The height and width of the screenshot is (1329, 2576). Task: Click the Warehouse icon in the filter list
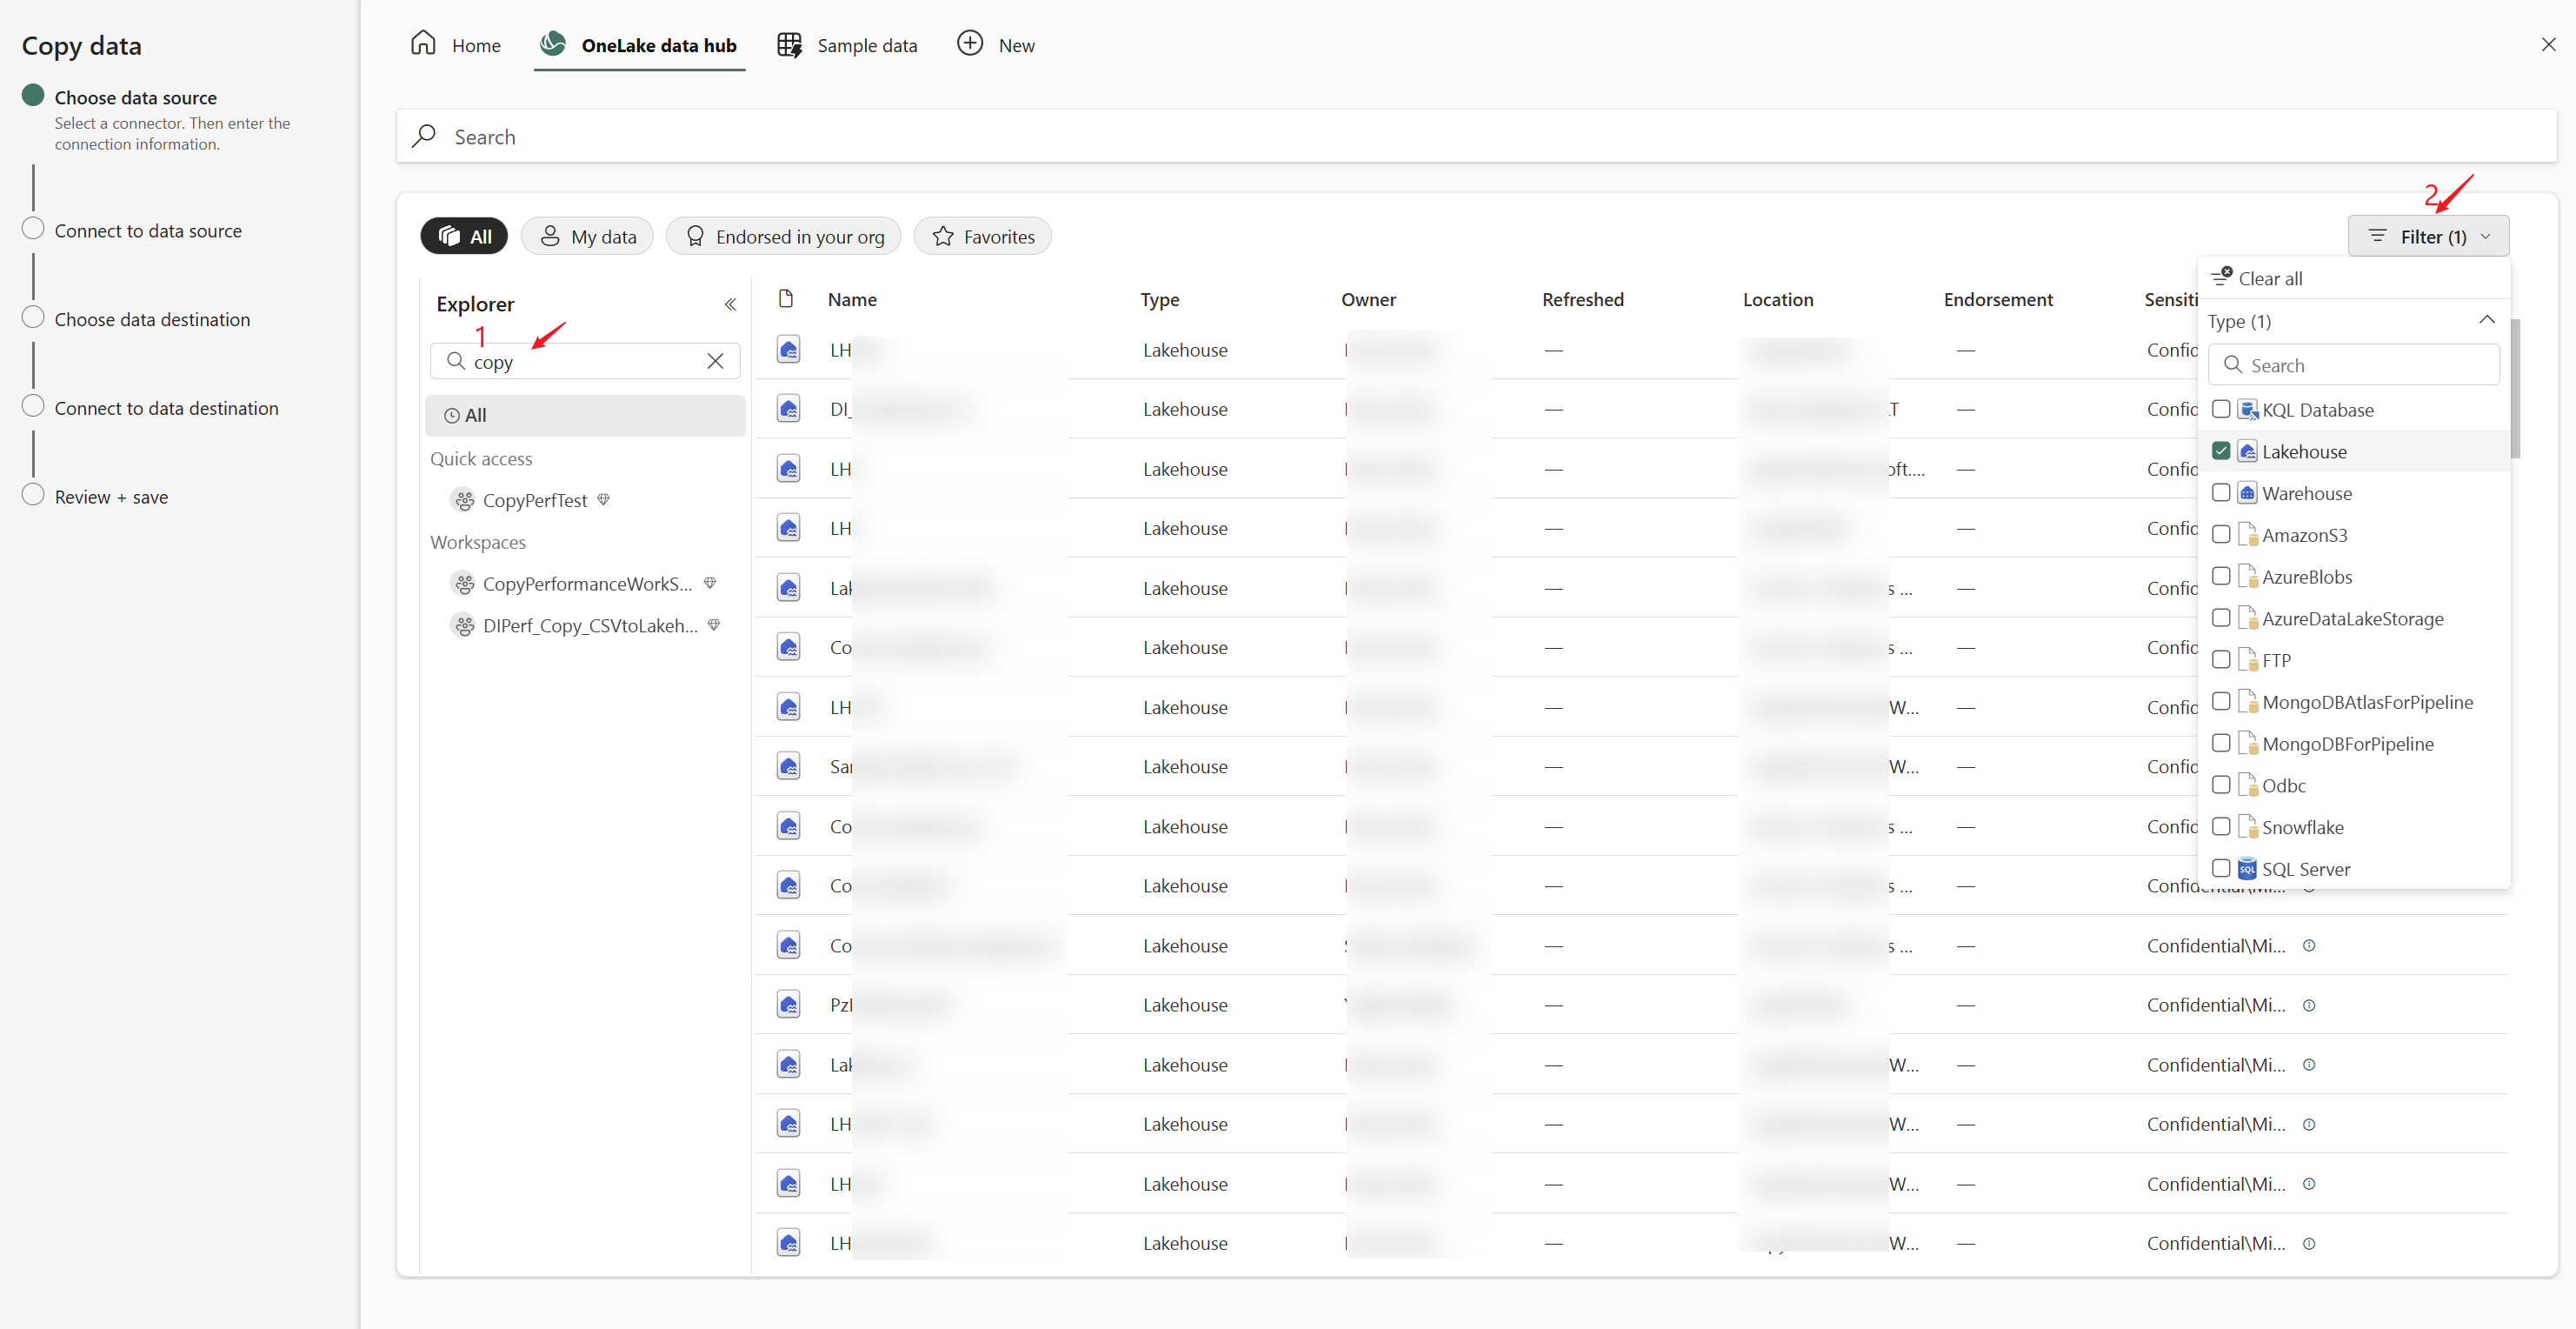coord(2248,492)
